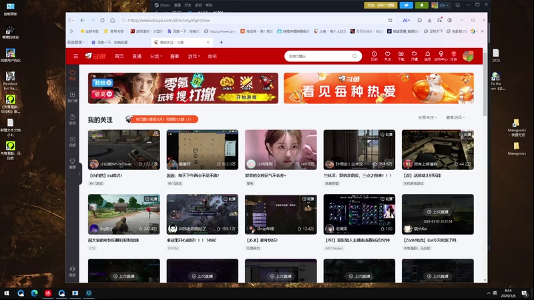
Task: Open the Windows notification center icon
Action: 525,293
